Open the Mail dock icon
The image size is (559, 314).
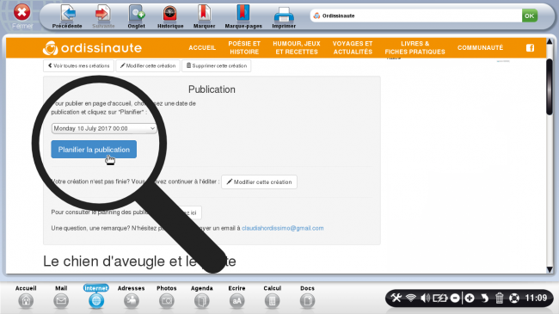tap(61, 300)
